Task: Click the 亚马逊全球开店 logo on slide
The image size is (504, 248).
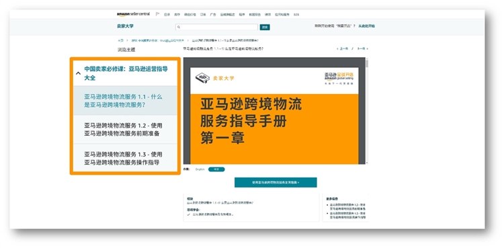Action: click(x=339, y=78)
